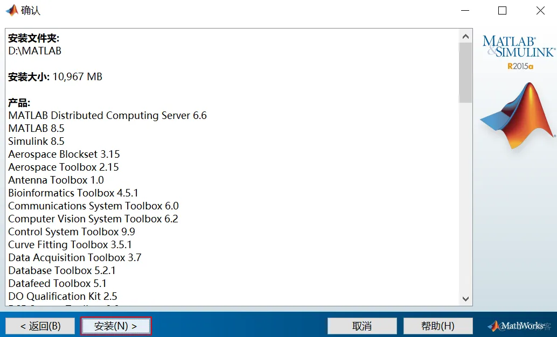
Task: Click the scrollbar down arrow
Action: [466, 299]
